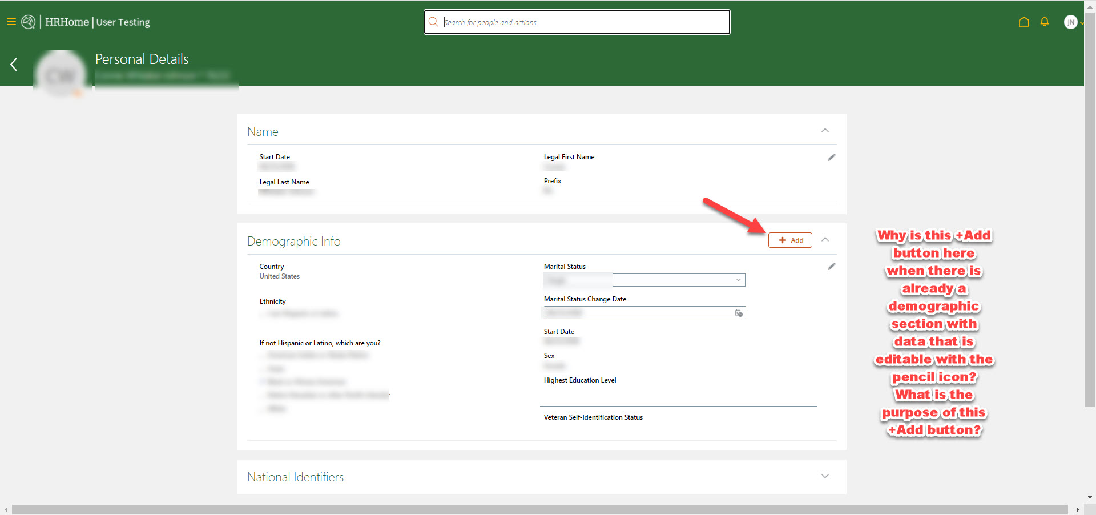Click the HRHome globe logo
The height and width of the screenshot is (515, 1096).
28,22
